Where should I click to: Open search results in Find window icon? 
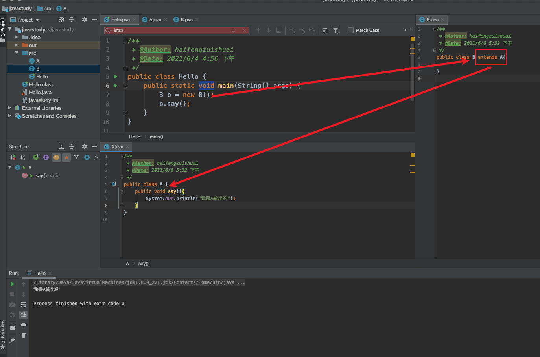279,30
